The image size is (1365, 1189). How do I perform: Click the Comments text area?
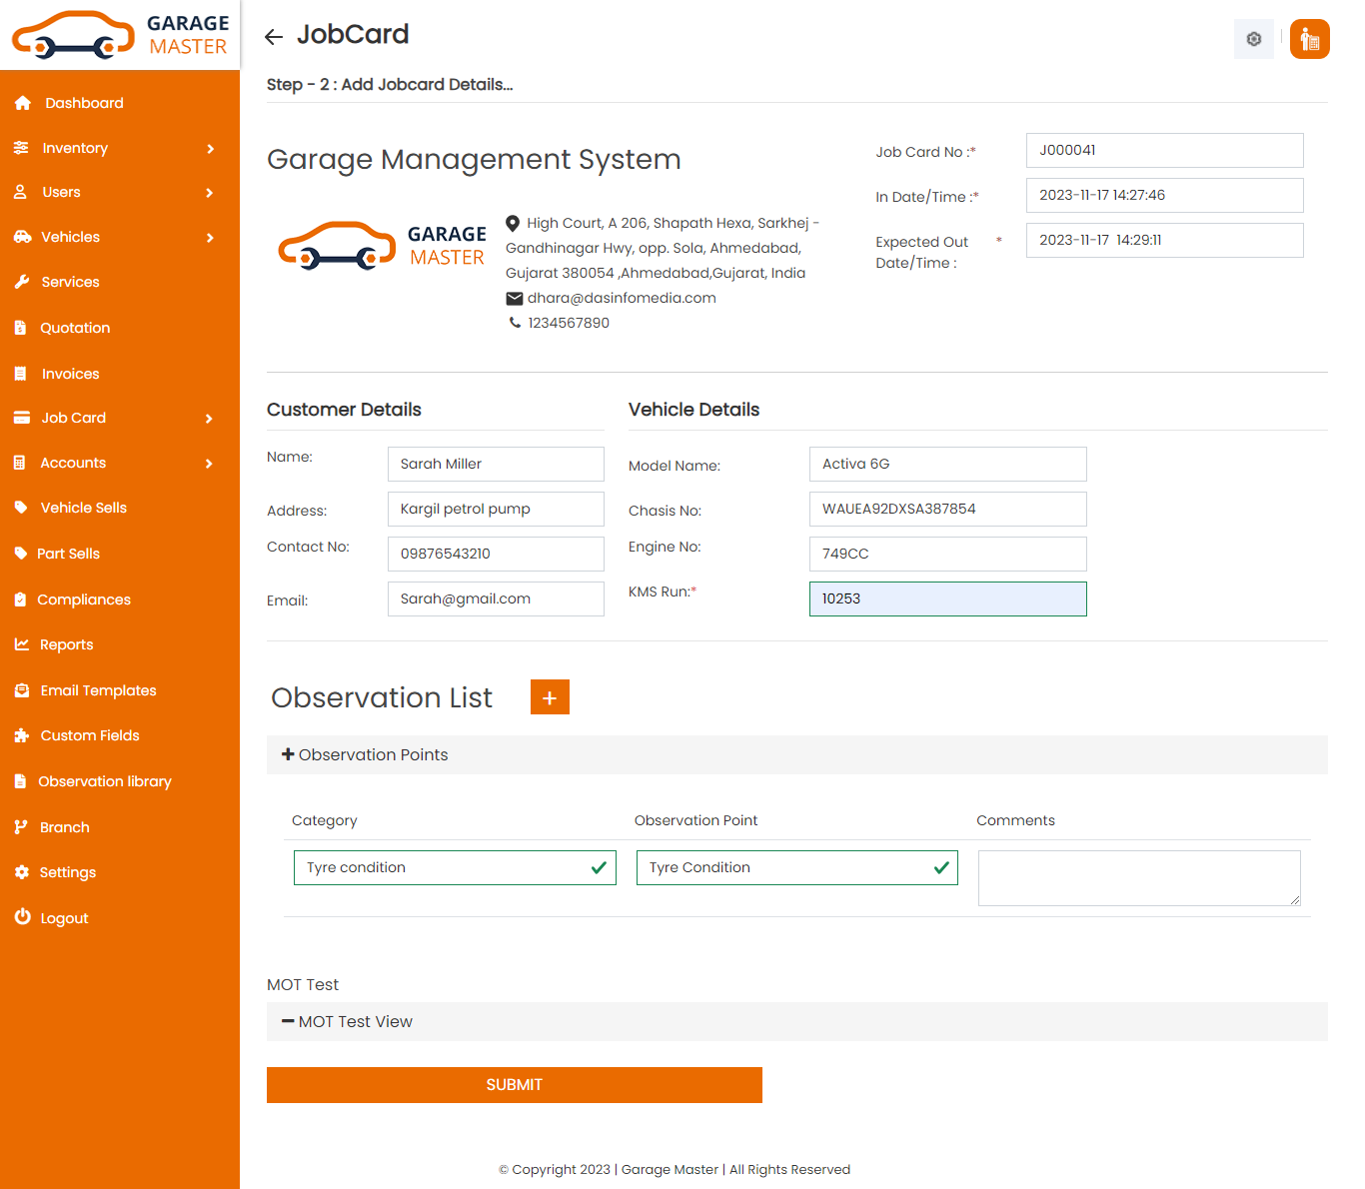1139,878
